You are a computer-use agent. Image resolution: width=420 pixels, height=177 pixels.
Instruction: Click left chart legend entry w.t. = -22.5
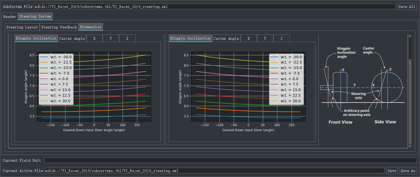(56, 62)
